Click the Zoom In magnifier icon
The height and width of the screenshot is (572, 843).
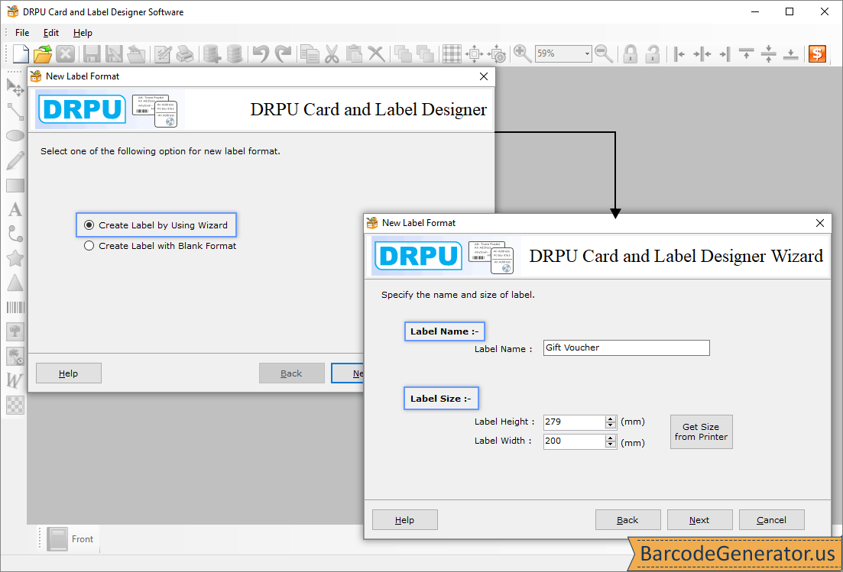522,53
